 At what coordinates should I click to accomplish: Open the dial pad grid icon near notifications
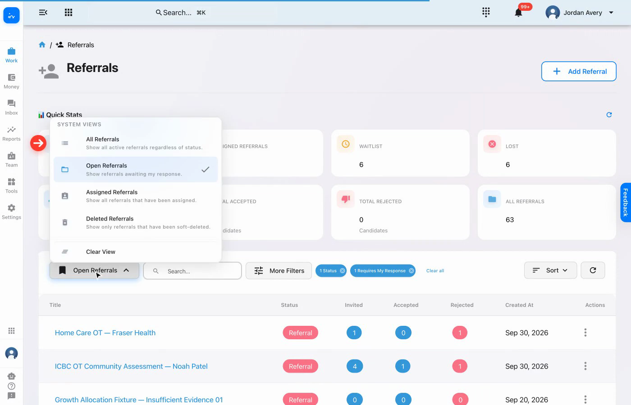pos(486,13)
